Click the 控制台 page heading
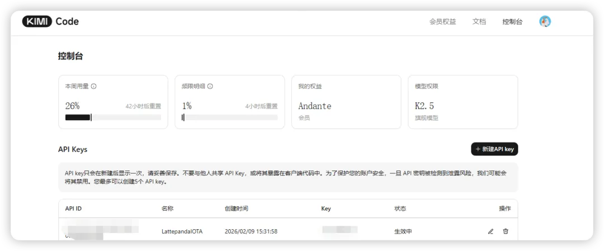604x251 pixels. coord(70,56)
